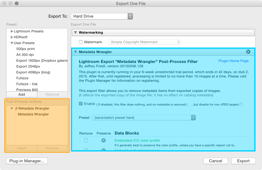Viewport: 262px width, 170px height.
Task: Collapse the Metadata Wrangler section triangle
Action: [x=75, y=52]
